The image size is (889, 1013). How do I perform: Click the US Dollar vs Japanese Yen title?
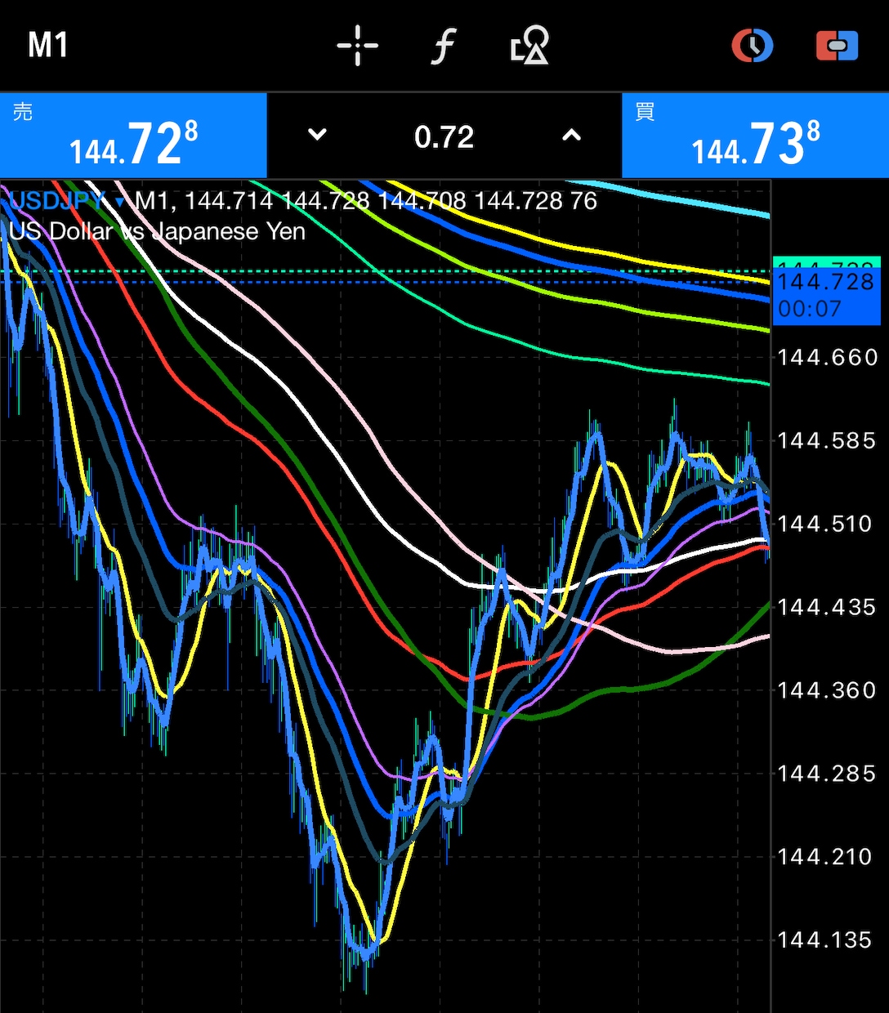pos(158,231)
